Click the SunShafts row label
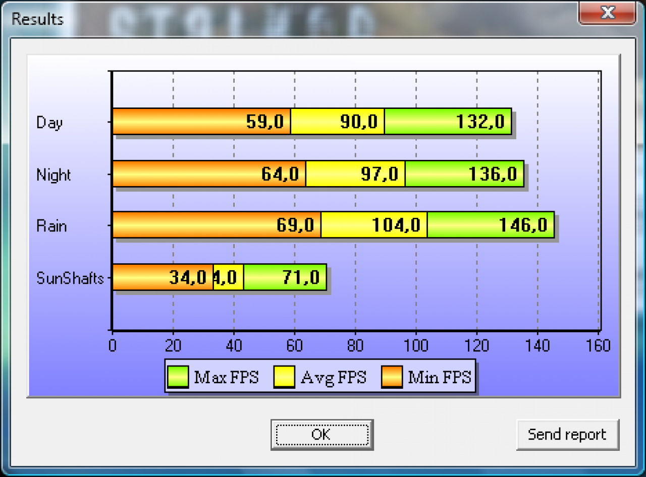Screen dimensions: 646x477 pos(70,278)
